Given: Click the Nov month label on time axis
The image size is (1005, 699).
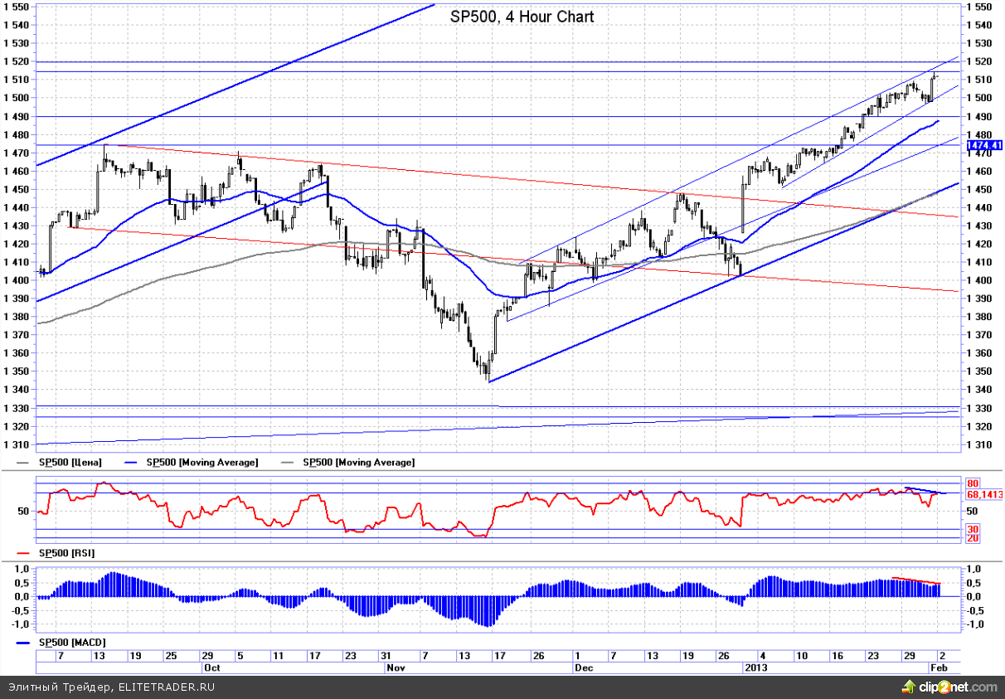Looking at the screenshot, I should (x=396, y=667).
